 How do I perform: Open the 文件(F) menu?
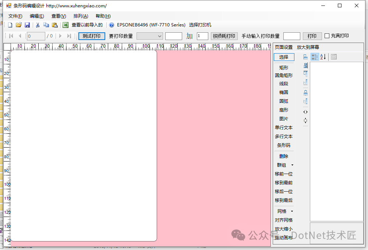pyautogui.click(x=15, y=16)
